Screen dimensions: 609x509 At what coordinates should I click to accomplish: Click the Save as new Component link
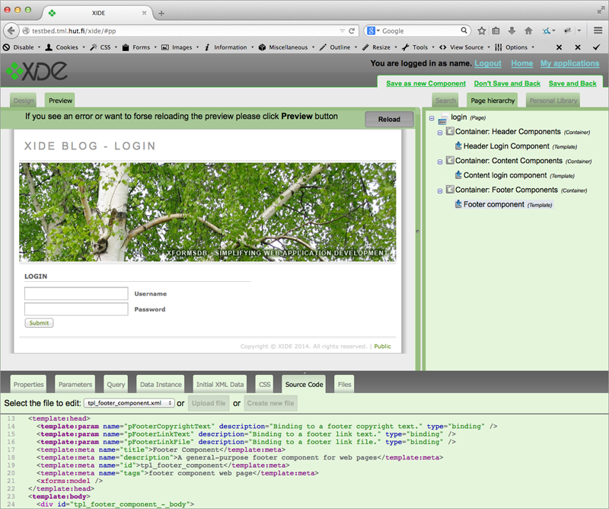426,83
